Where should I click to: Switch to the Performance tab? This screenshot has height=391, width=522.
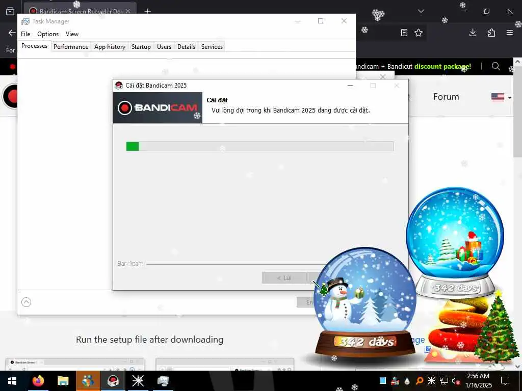(x=71, y=47)
